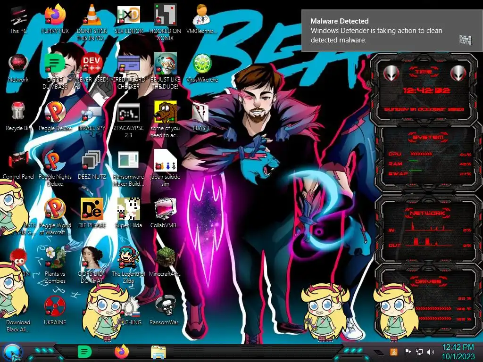The height and width of the screenshot is (362, 483).
Task: Open ISRAEL SPY shortcut
Action: [92, 118]
